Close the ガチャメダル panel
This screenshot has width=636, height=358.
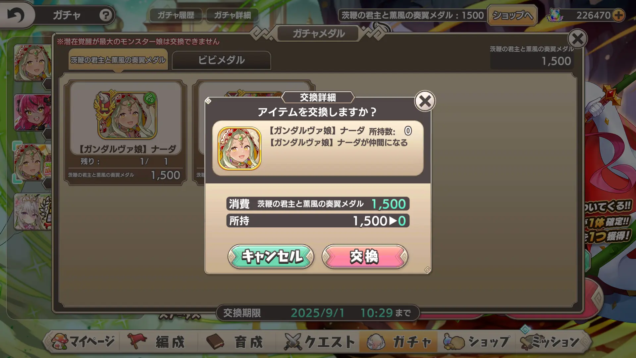(577, 39)
